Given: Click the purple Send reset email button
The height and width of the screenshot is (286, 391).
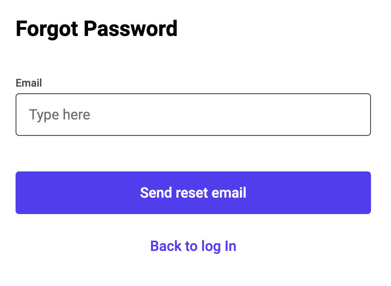Looking at the screenshot, I should pos(193,193).
